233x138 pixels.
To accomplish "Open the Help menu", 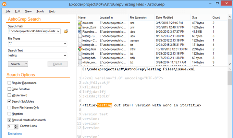I will (52, 11).
